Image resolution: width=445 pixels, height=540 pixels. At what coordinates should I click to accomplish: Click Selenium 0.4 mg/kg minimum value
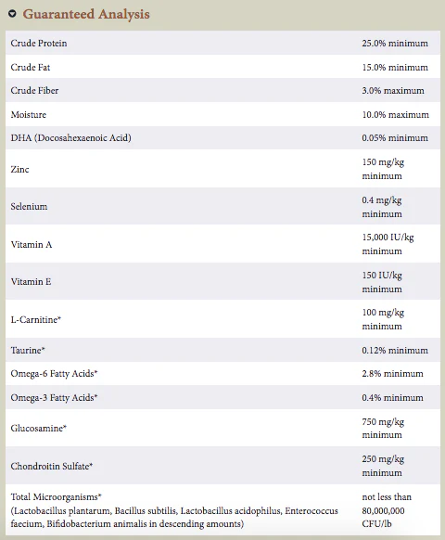click(x=382, y=207)
